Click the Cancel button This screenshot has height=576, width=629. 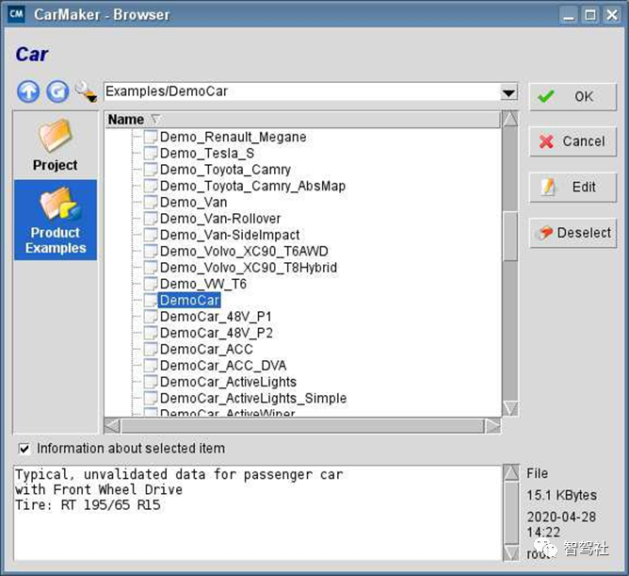coord(573,141)
